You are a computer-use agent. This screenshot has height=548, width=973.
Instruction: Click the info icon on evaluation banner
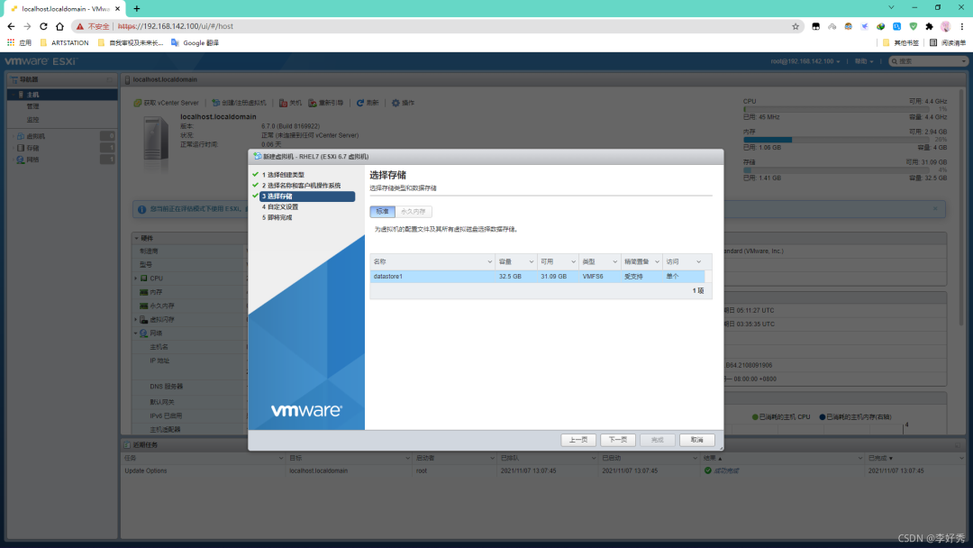point(141,209)
